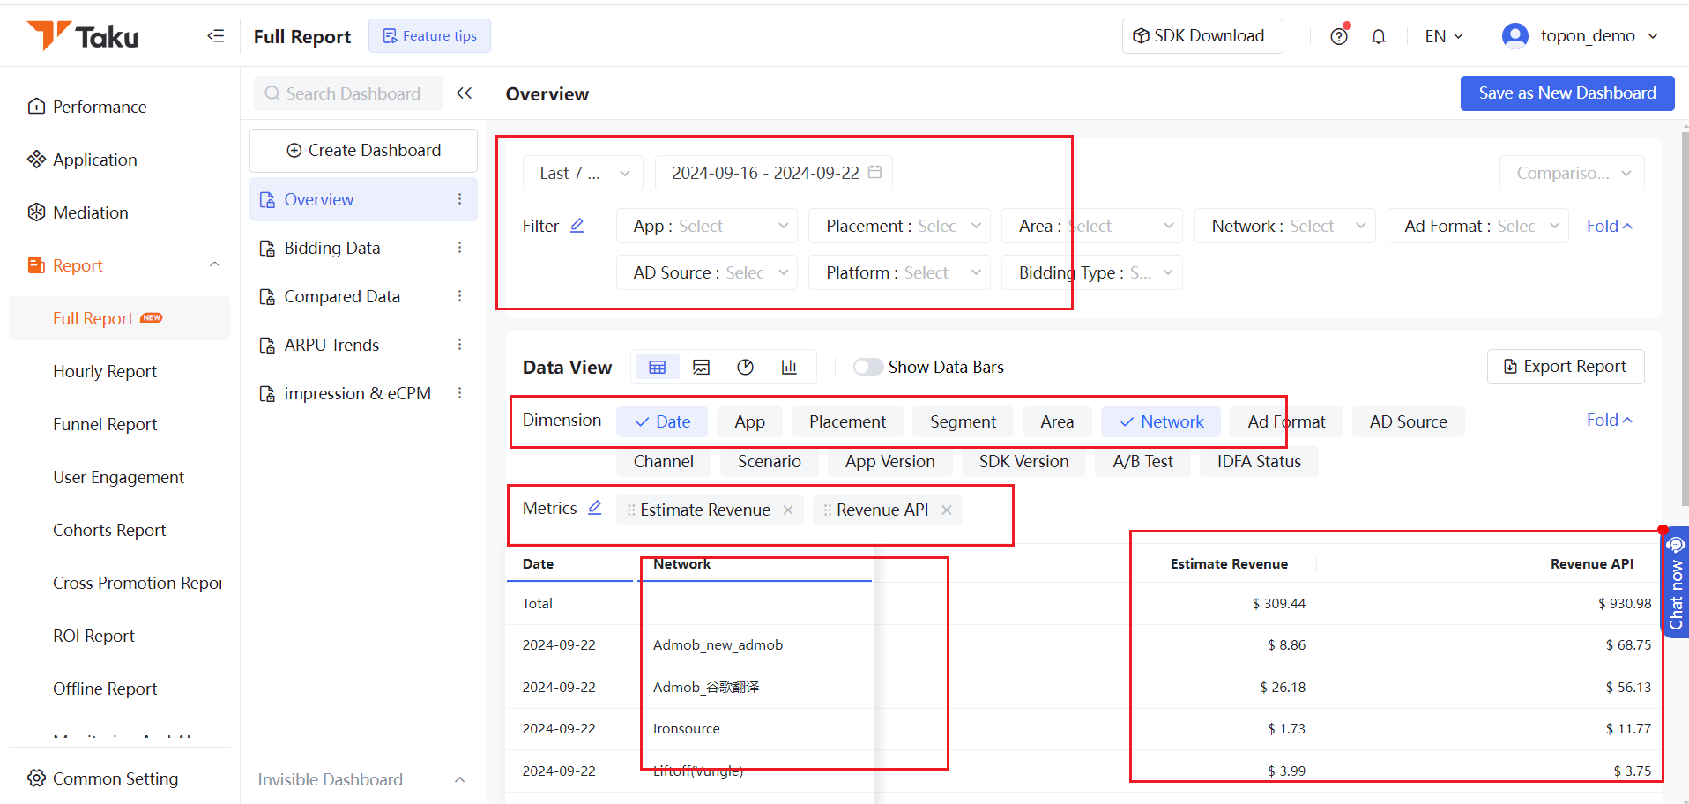1689x804 pixels.
Task: Click the Save as New Dashboard button
Action: [x=1566, y=93]
